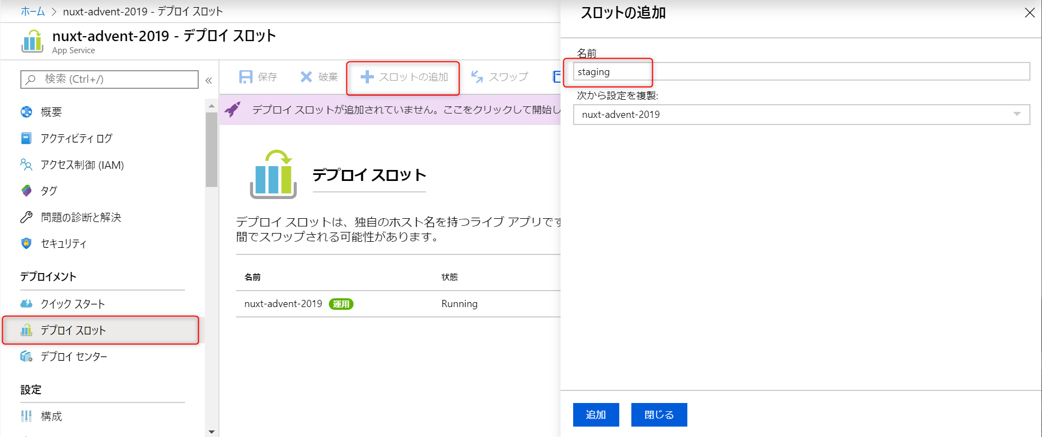The height and width of the screenshot is (437, 1042).
Task: Click the Configuration (構成) sliders icon
Action: pos(26,416)
